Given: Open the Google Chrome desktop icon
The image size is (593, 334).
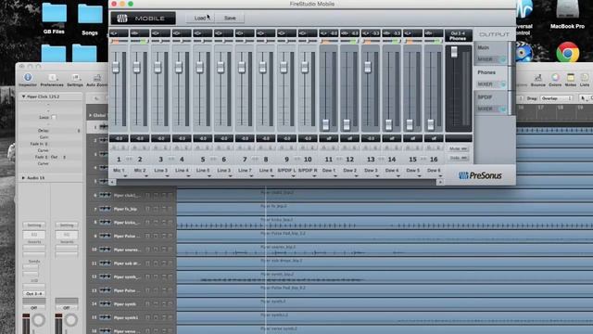Looking at the screenshot, I should point(567,52).
